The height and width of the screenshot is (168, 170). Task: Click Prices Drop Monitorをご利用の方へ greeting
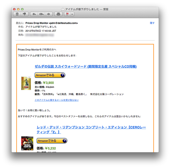click(37, 50)
